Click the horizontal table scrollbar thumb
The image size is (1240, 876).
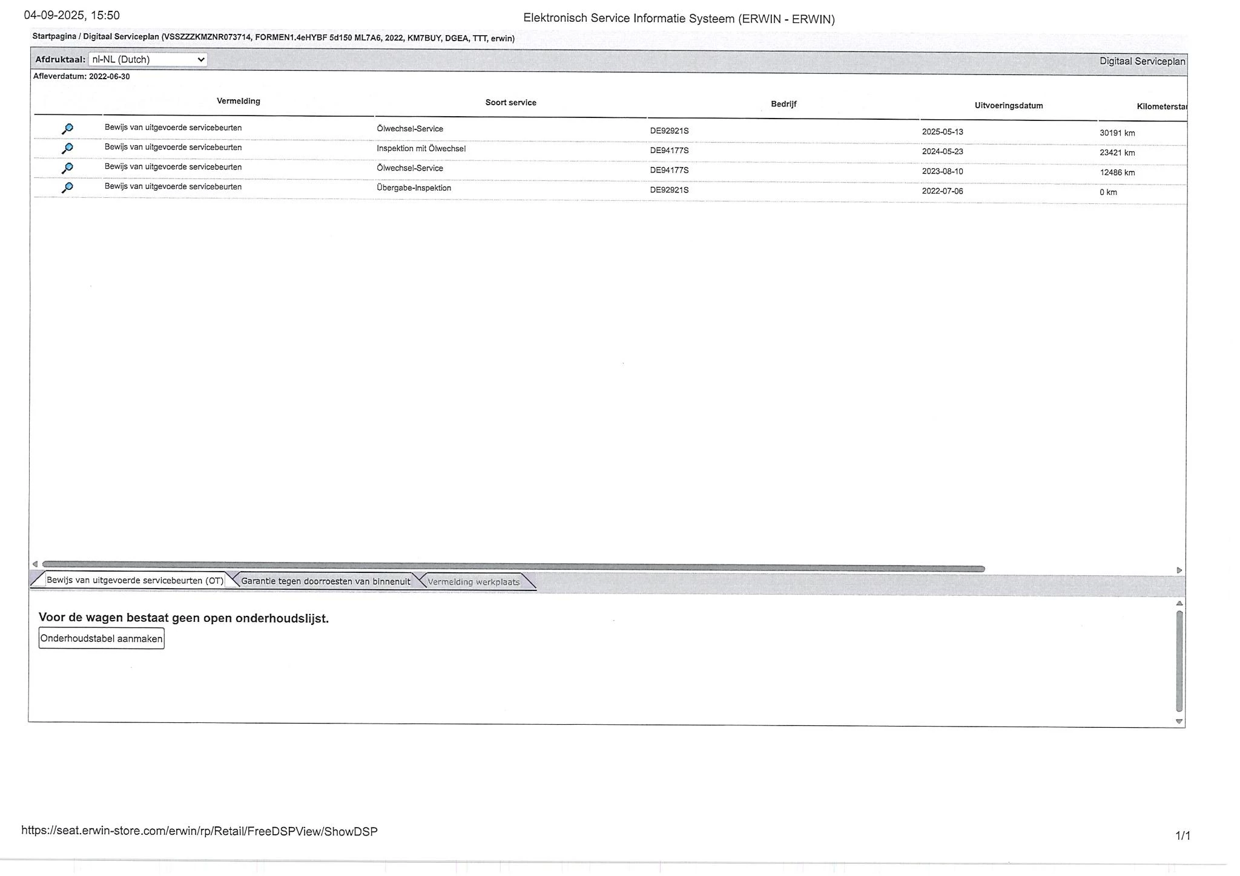pos(513,567)
